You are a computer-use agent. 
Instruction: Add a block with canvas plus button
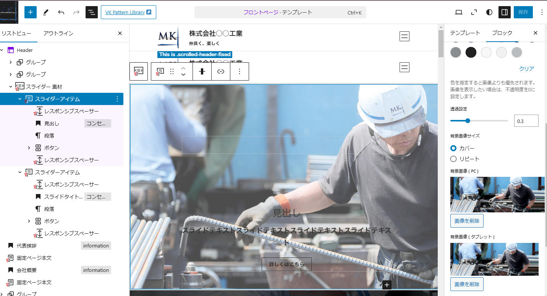[x=387, y=285]
